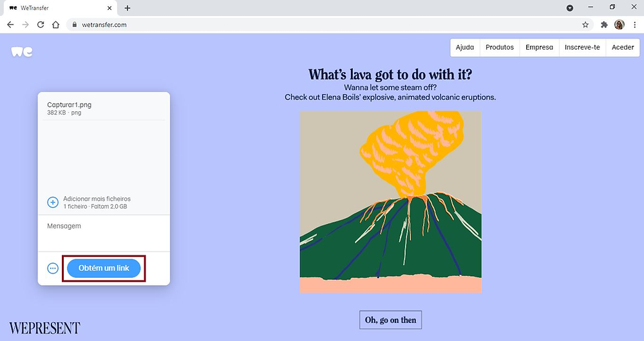Image resolution: width=644 pixels, height=341 pixels.
Task: Click the dark circular dropdown icon in title bar
Action: coord(570,8)
